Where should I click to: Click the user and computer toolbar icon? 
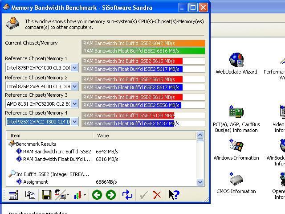tap(61, 195)
